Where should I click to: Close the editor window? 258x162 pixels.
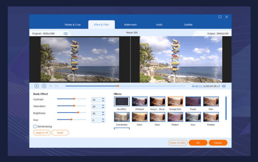[x=227, y=17]
